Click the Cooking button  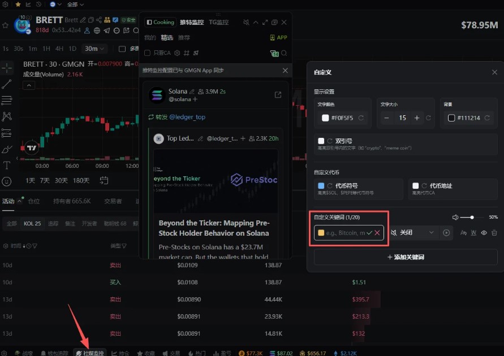point(161,22)
